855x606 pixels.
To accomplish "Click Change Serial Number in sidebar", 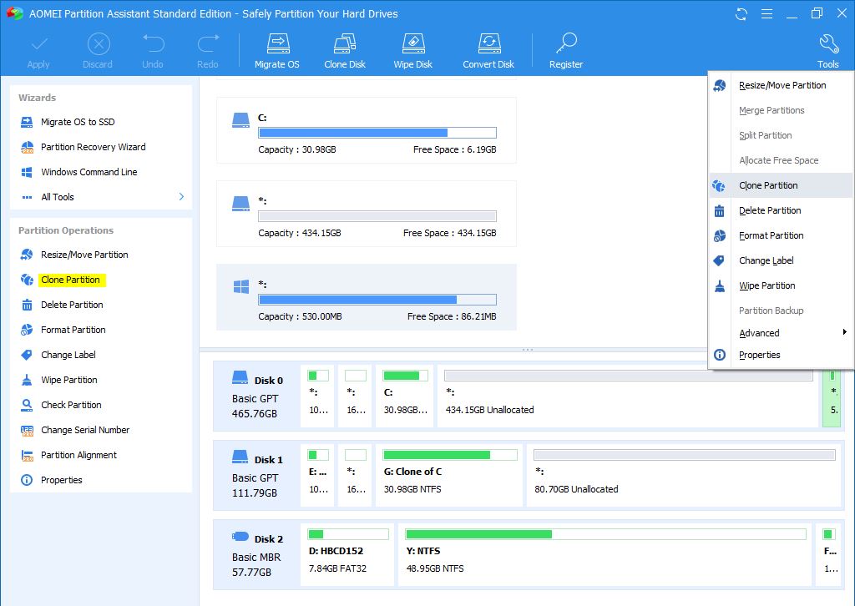I will point(85,430).
